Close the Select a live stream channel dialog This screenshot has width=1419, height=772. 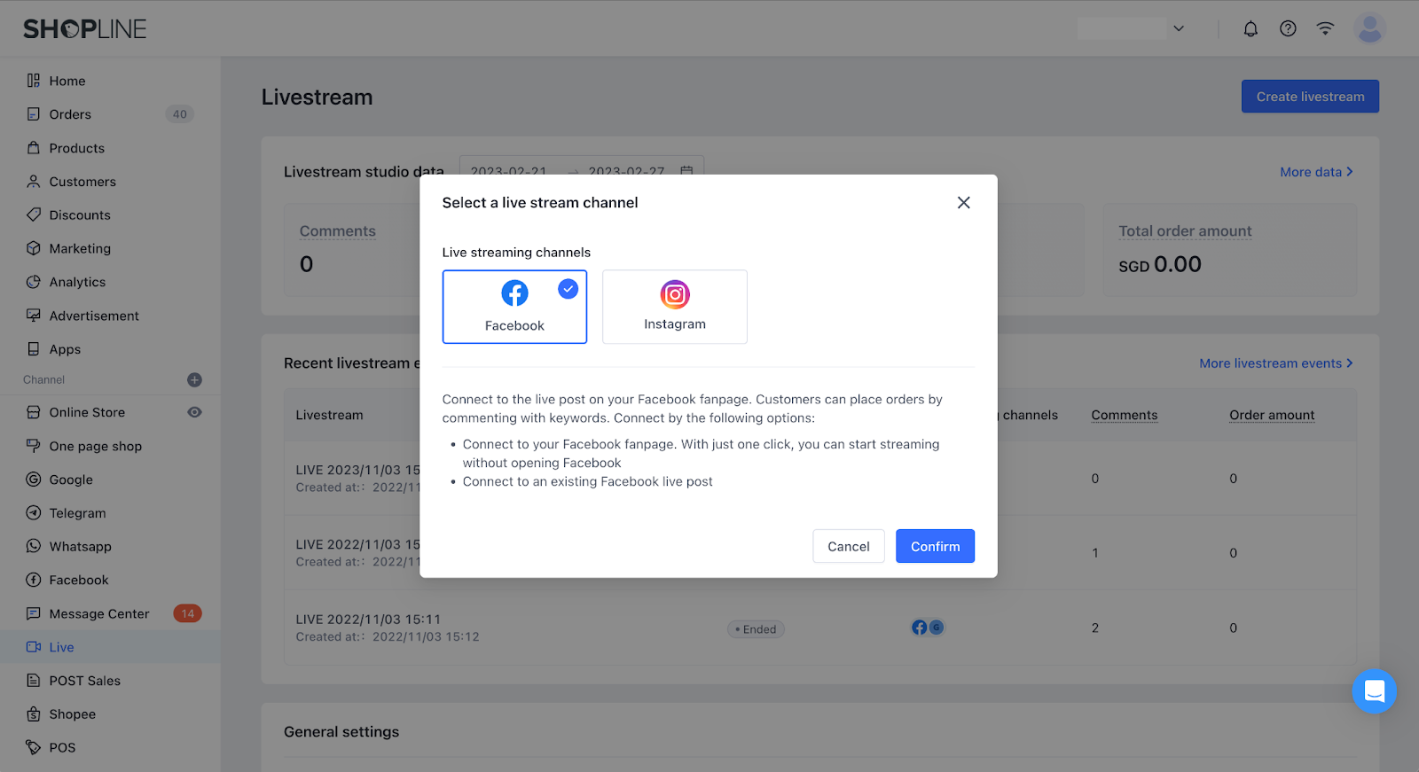click(x=964, y=203)
